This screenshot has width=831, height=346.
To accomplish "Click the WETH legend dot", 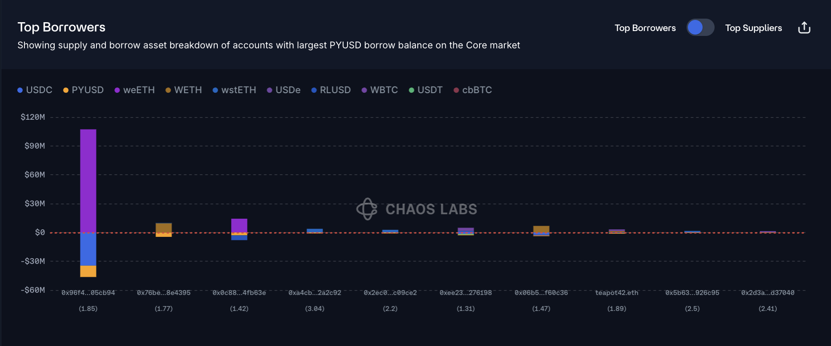I will (168, 90).
